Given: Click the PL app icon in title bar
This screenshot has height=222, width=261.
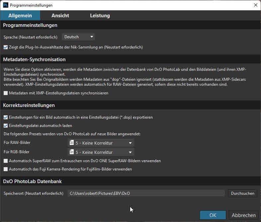Looking at the screenshot, I should tap(6, 5).
